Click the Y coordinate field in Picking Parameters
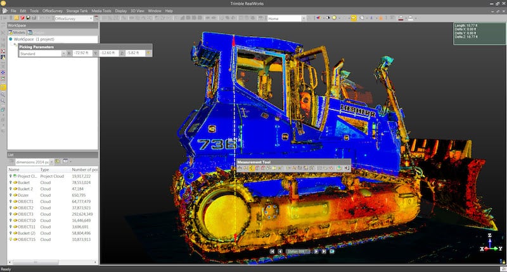The image size is (507, 272). (108, 53)
